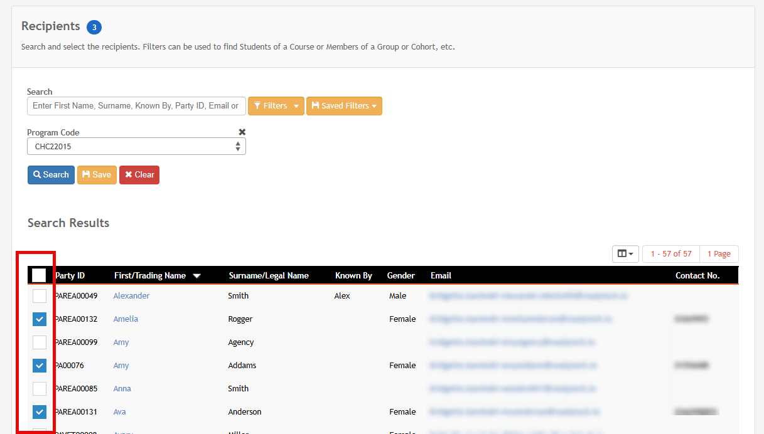Screen dimensions: 764x434
Task: Click the surname Agency cell
Action: coord(241,342)
